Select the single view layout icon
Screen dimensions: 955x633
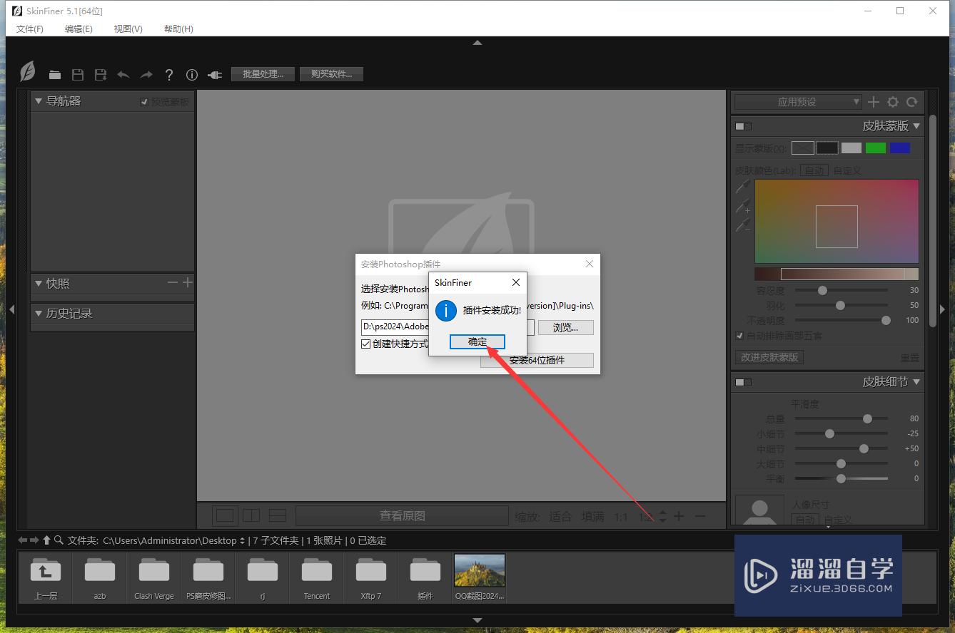coord(225,515)
